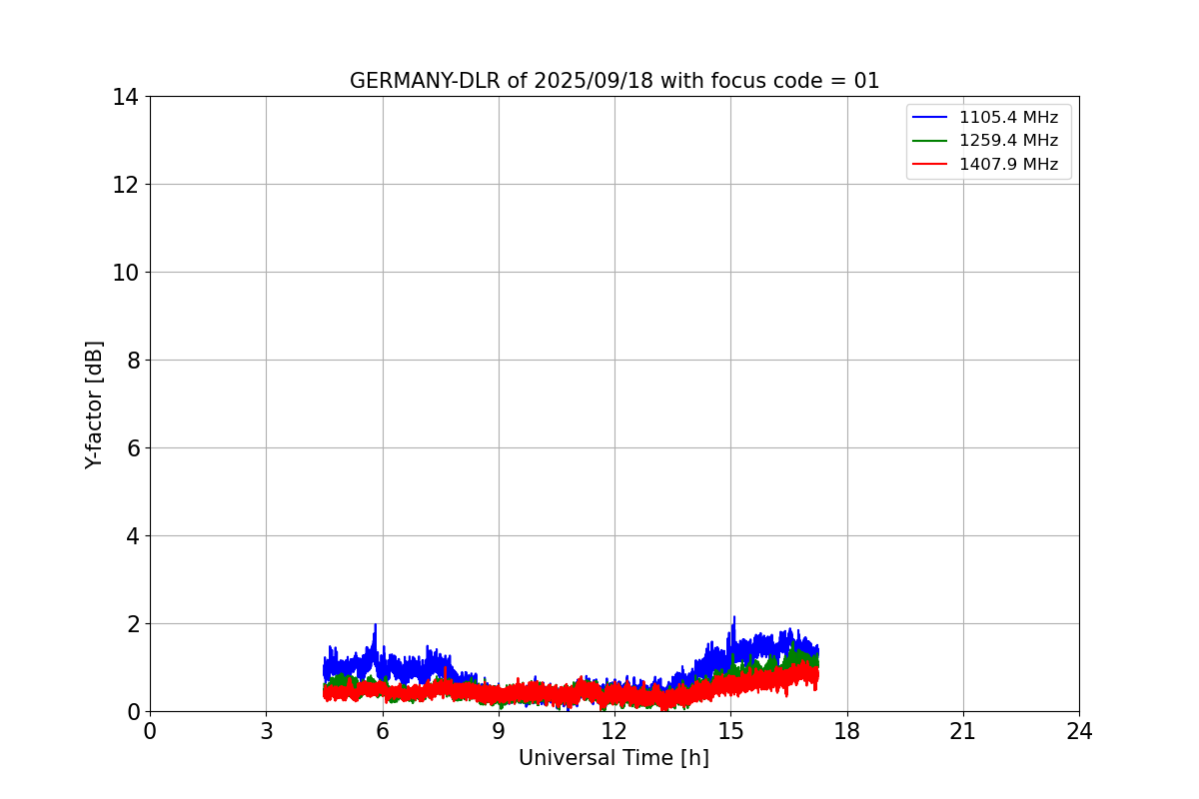
Task: Click the blue legend line sample
Action: 930,118
